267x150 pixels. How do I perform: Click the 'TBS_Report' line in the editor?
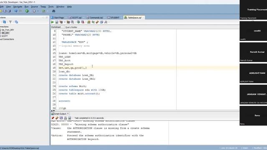pos(66,64)
